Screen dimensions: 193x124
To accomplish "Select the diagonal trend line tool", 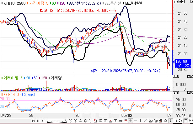I will (x=146, y=121).
